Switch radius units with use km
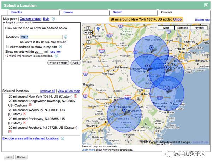This screenshot has height=163, width=212. 55,52
